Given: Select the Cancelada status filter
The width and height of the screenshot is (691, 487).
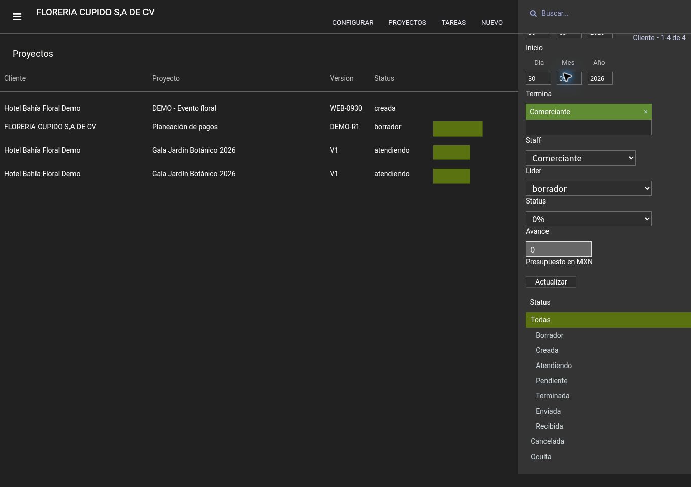Looking at the screenshot, I should click(x=548, y=441).
